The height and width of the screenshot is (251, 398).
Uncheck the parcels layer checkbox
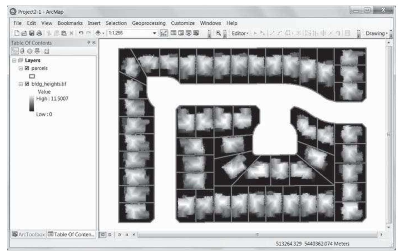click(x=27, y=68)
